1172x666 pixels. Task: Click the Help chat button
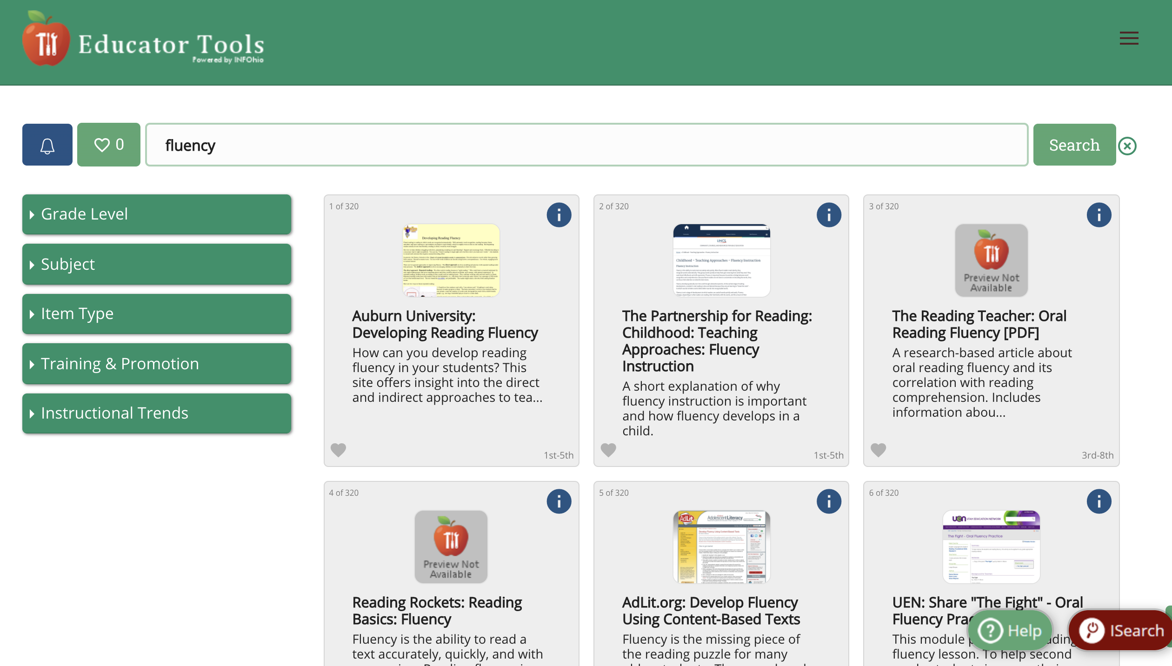click(1010, 631)
